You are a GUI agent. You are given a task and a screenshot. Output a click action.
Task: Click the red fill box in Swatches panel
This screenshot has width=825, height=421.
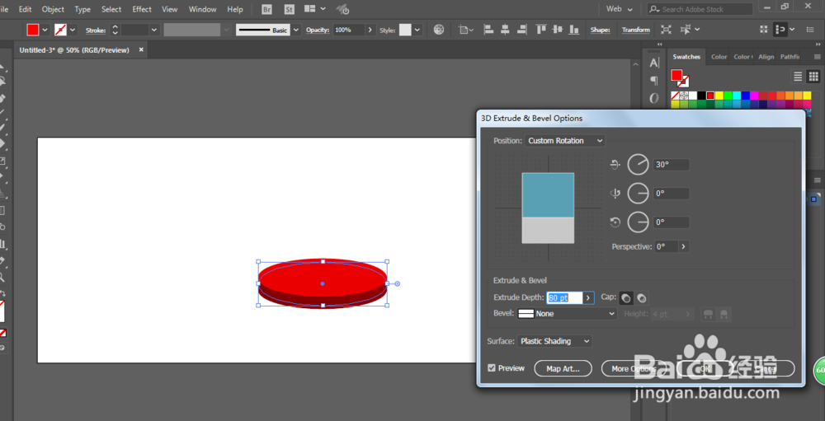point(676,76)
